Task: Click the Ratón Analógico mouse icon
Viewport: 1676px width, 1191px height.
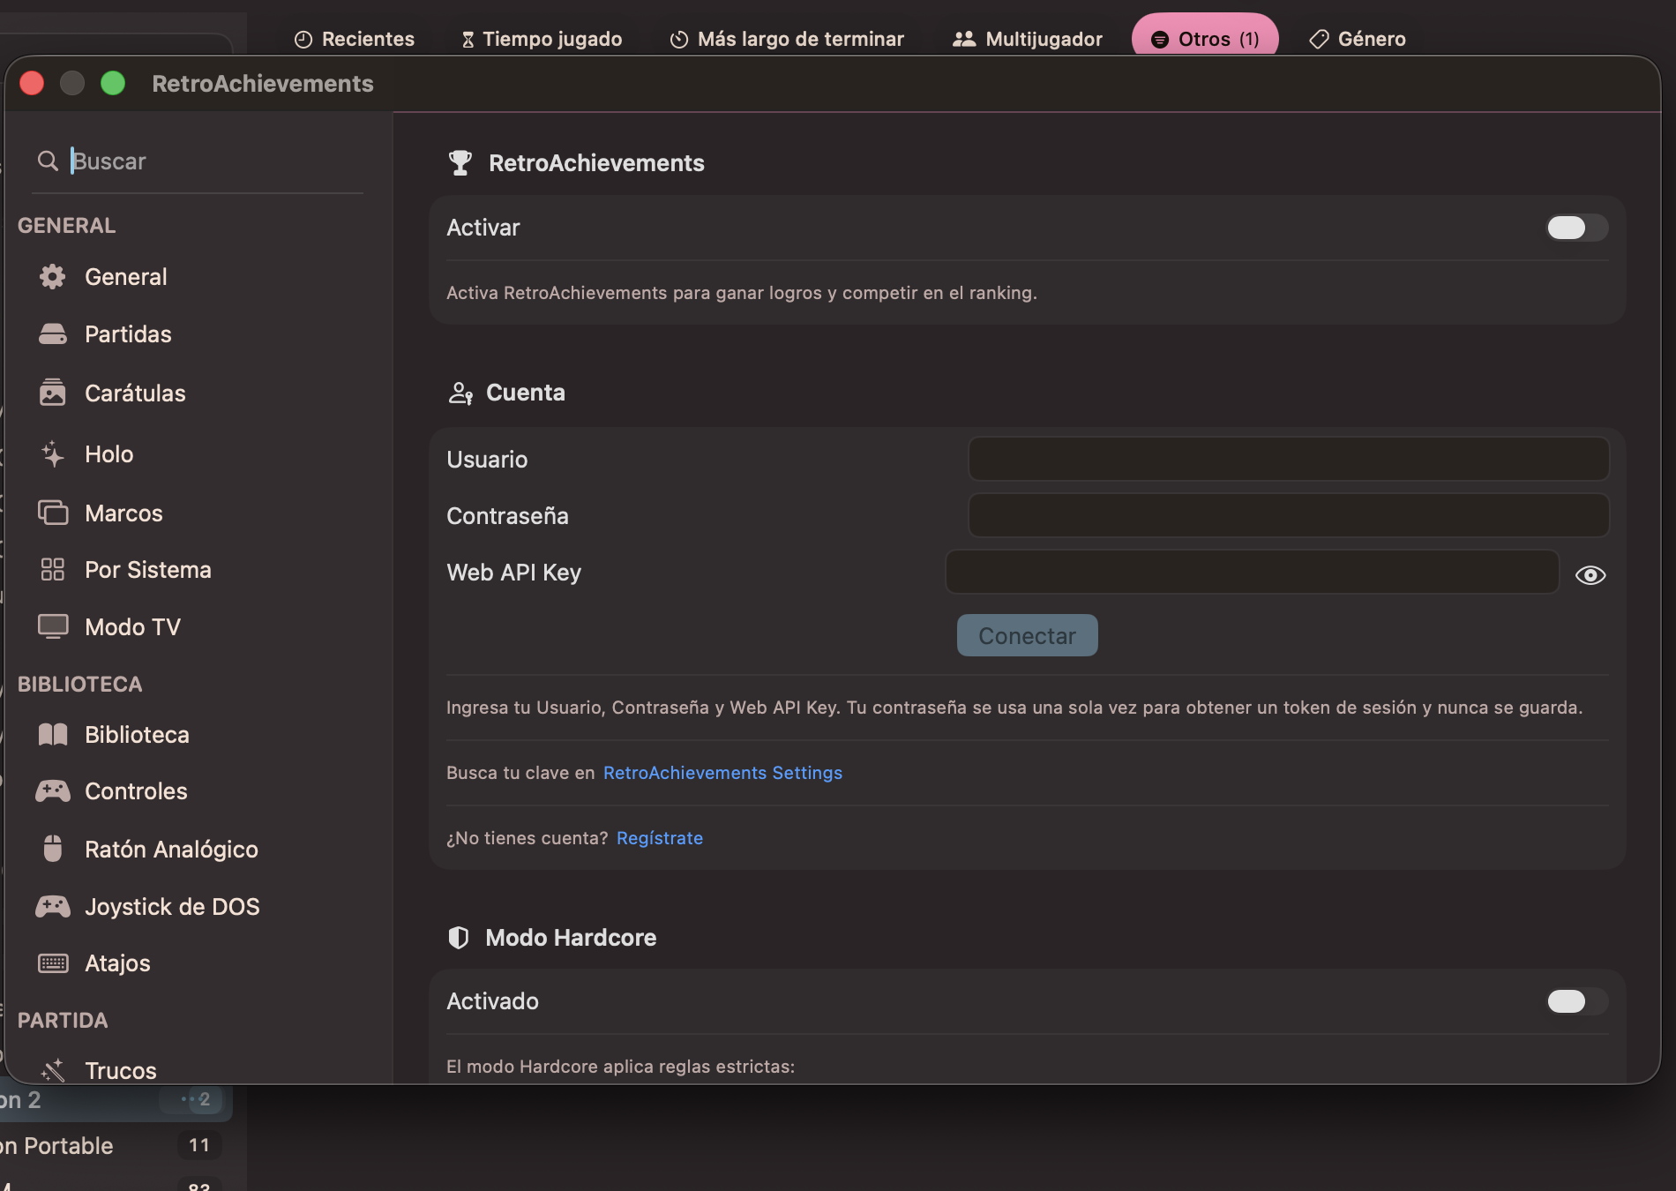Action: pyautogui.click(x=53, y=849)
